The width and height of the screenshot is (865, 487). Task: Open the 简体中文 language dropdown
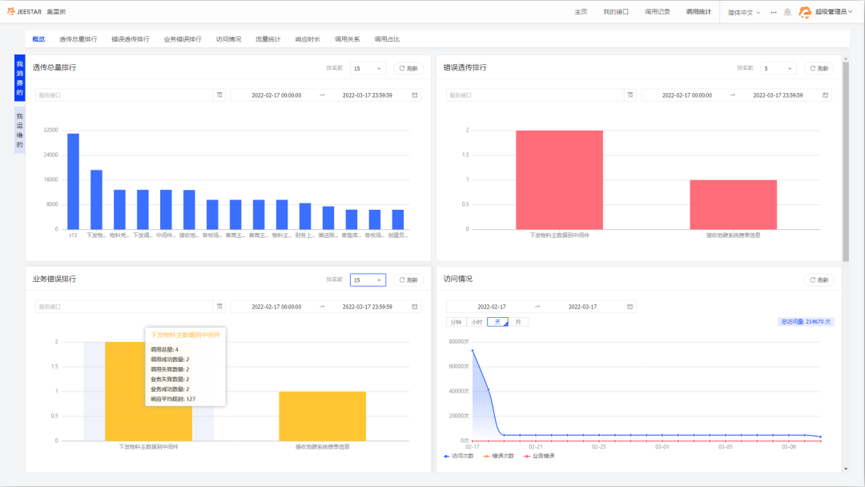744,12
